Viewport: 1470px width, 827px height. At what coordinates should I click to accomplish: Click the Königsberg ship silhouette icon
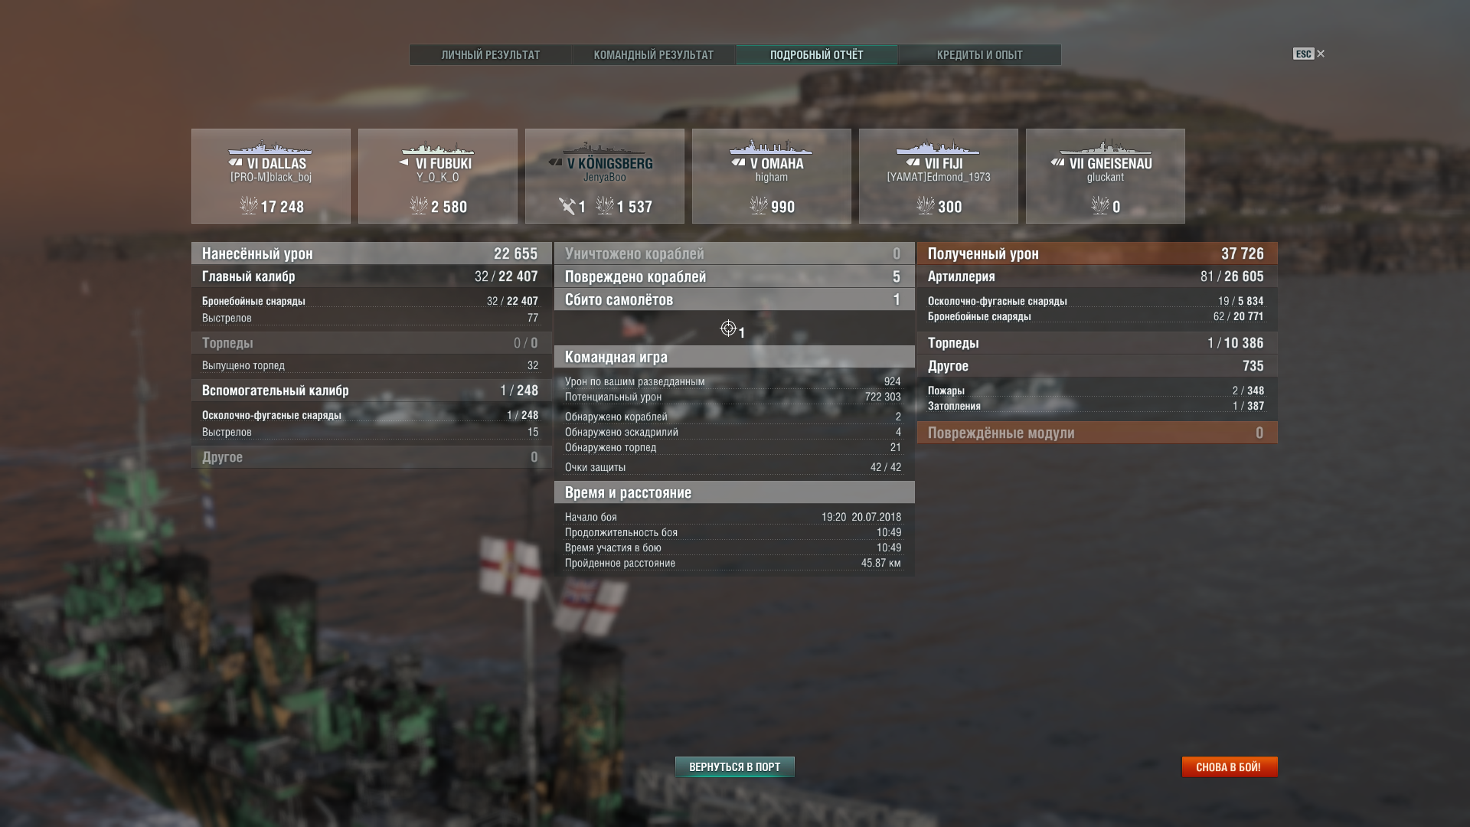[604, 148]
